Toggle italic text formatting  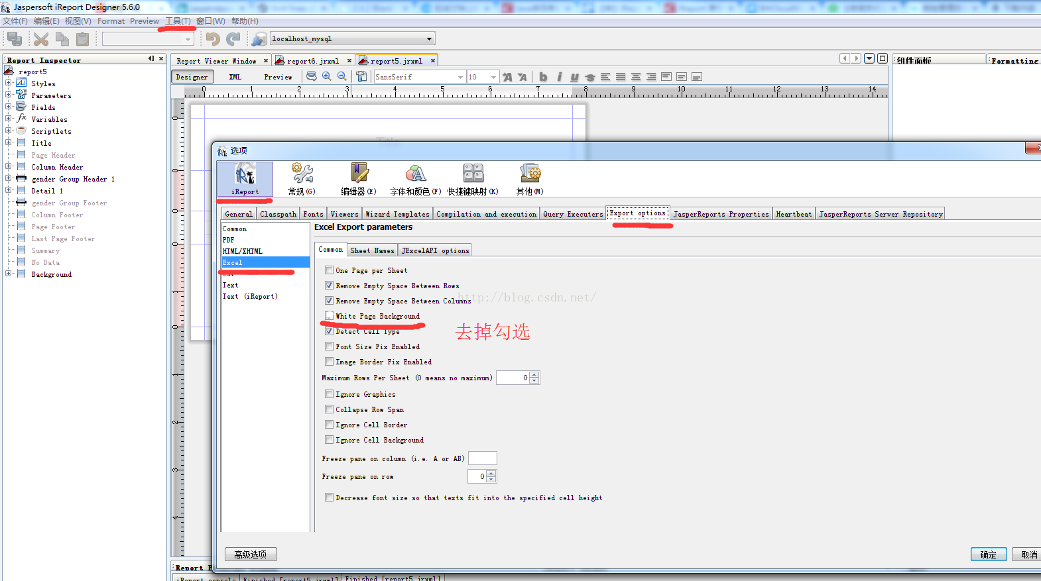point(560,77)
